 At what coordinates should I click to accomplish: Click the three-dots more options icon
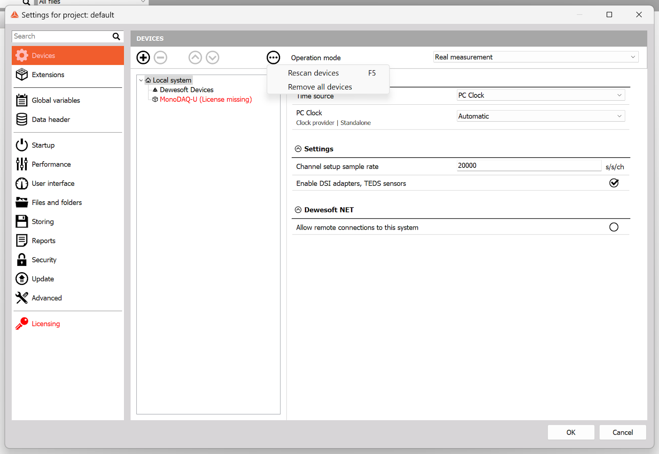coord(273,57)
